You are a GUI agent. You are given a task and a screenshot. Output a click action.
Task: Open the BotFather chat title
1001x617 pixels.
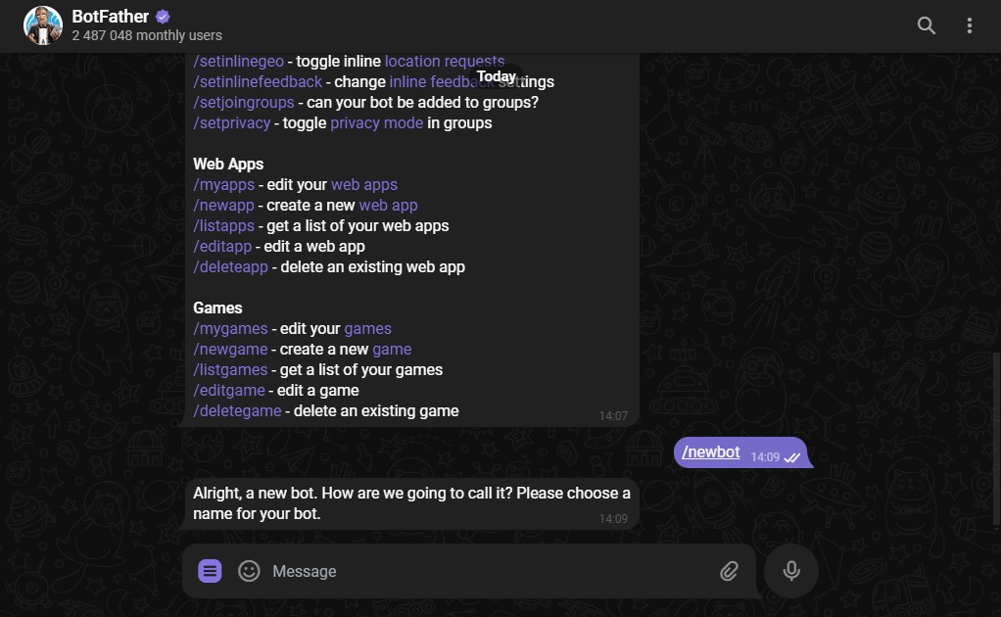tap(110, 17)
